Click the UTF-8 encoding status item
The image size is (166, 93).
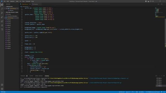(x=133, y=92)
